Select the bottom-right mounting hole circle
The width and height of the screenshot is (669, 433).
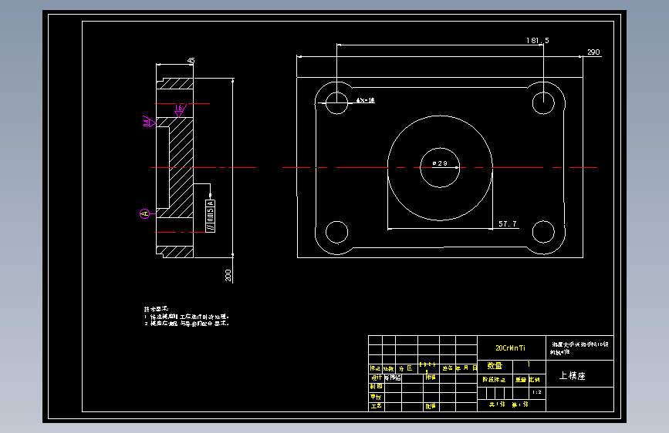543,232
